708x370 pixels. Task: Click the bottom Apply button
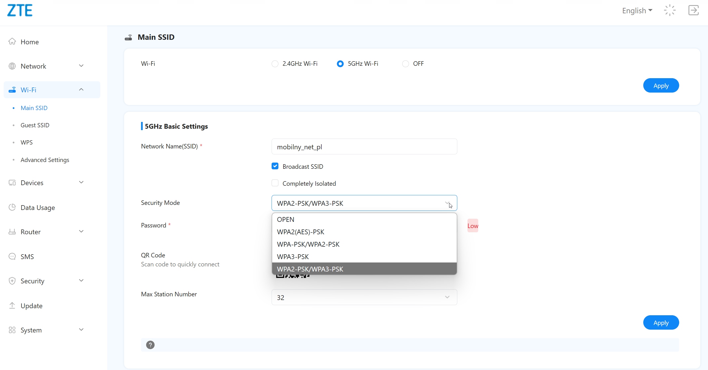[661, 323]
